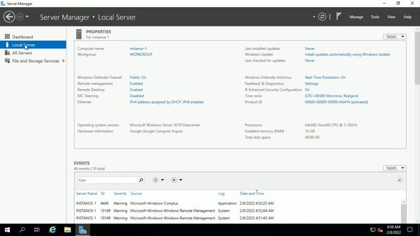Click the volume tray icon
This screenshot has height=236, width=420.
[380, 230]
